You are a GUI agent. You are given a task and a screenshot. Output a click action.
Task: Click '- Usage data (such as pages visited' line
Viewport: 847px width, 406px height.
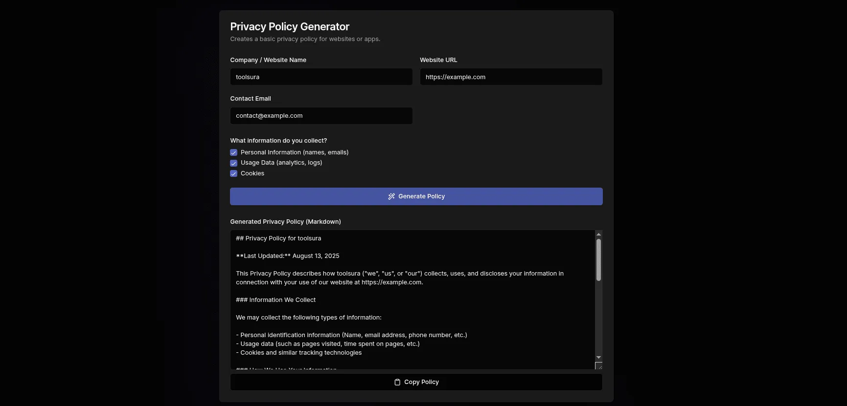point(328,344)
